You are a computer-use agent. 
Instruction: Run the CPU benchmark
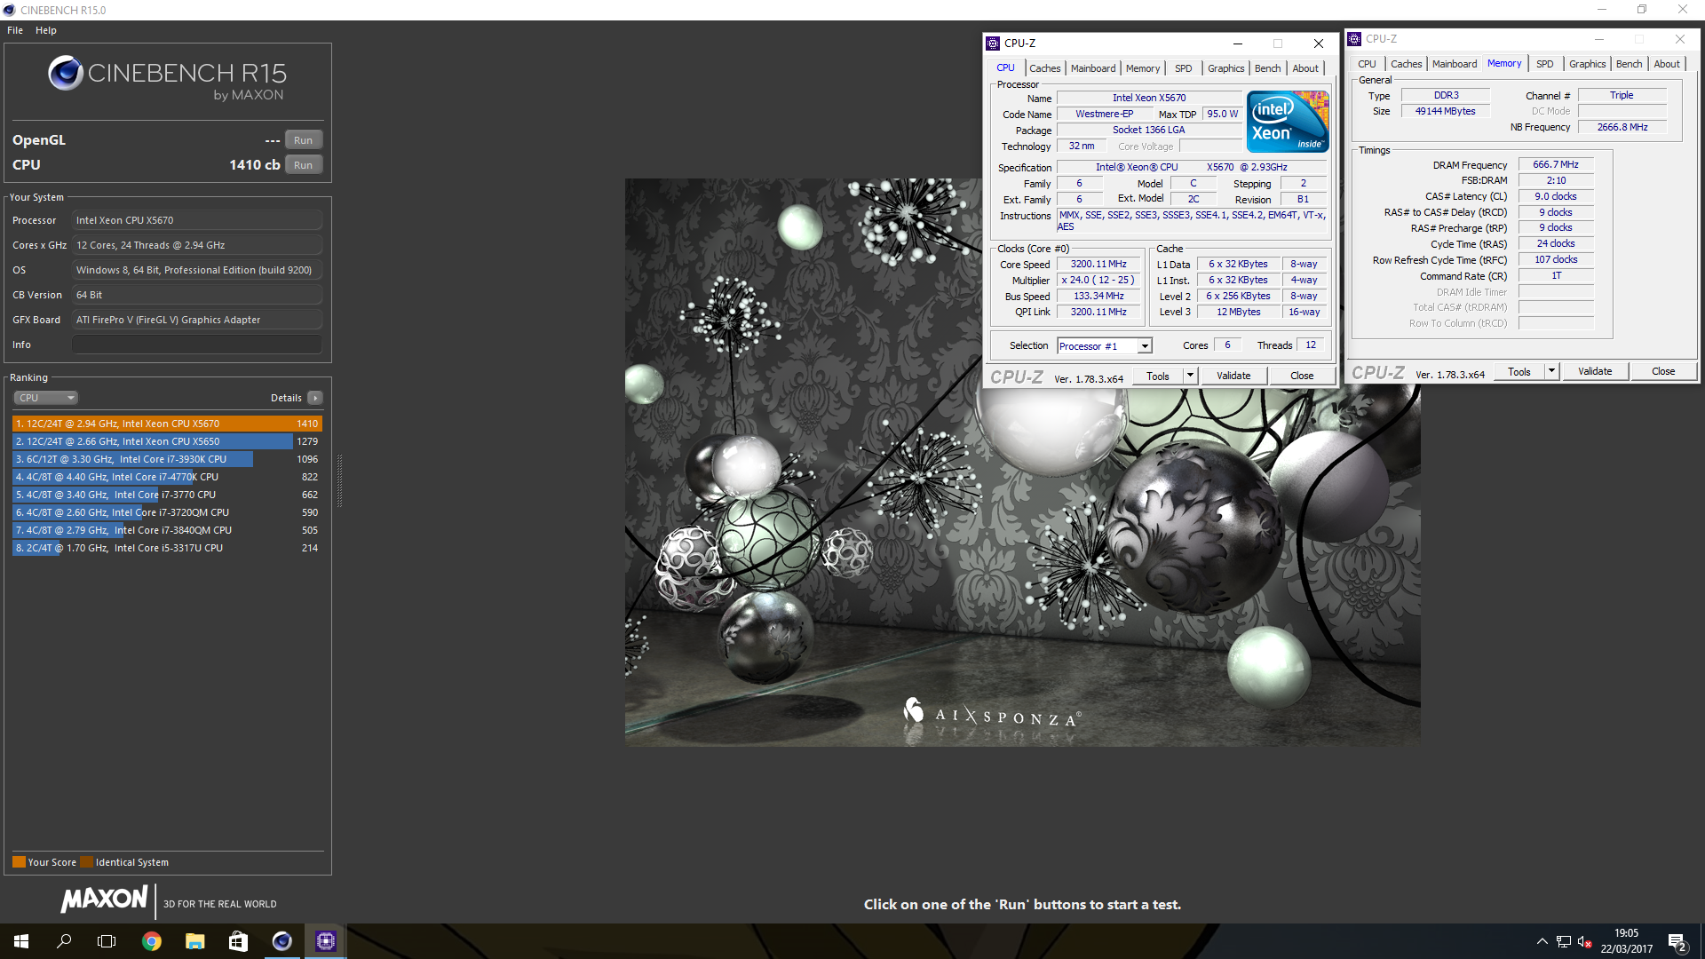tap(304, 165)
